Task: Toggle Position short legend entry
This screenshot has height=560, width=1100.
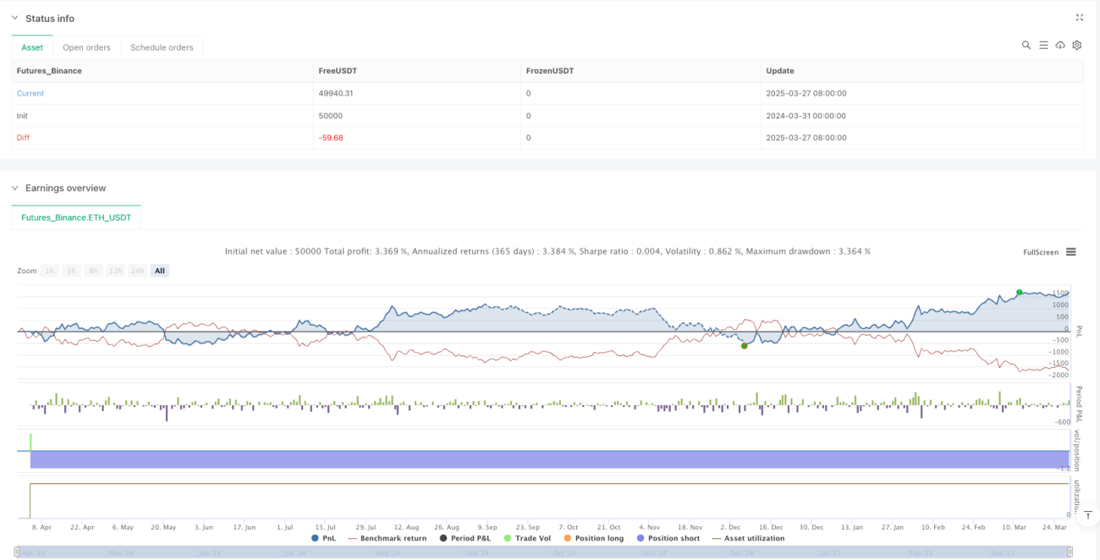Action: pos(668,538)
